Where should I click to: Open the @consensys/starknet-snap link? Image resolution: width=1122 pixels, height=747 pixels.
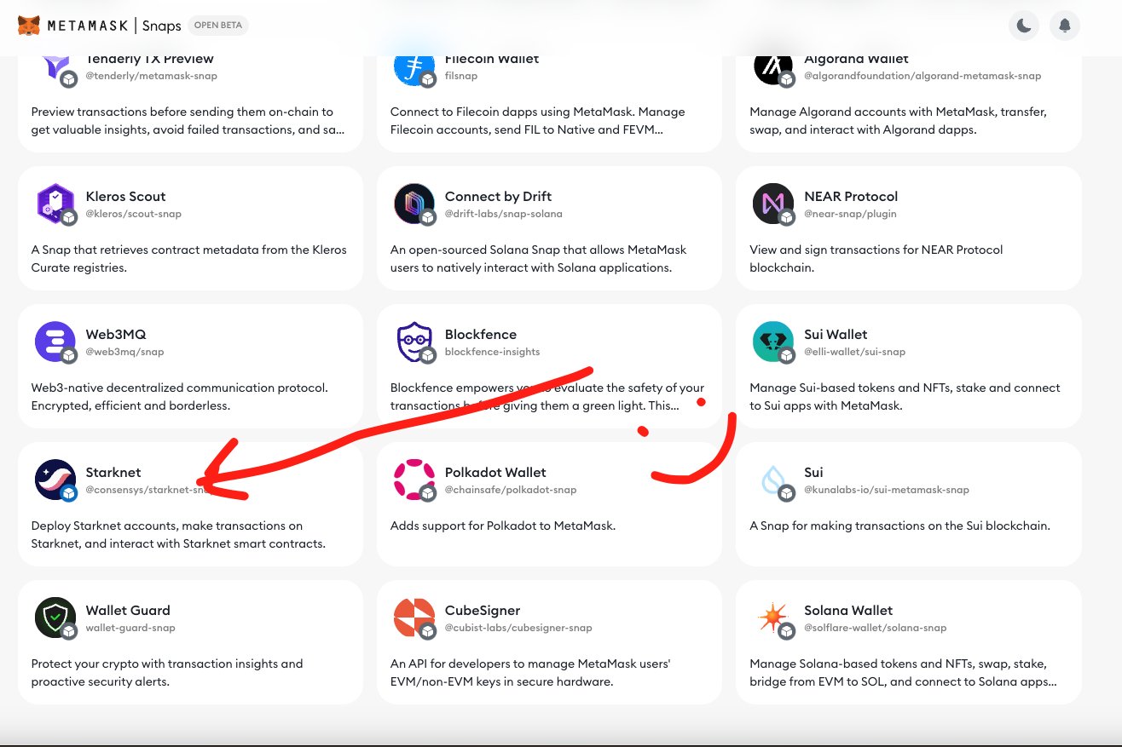[x=136, y=490]
